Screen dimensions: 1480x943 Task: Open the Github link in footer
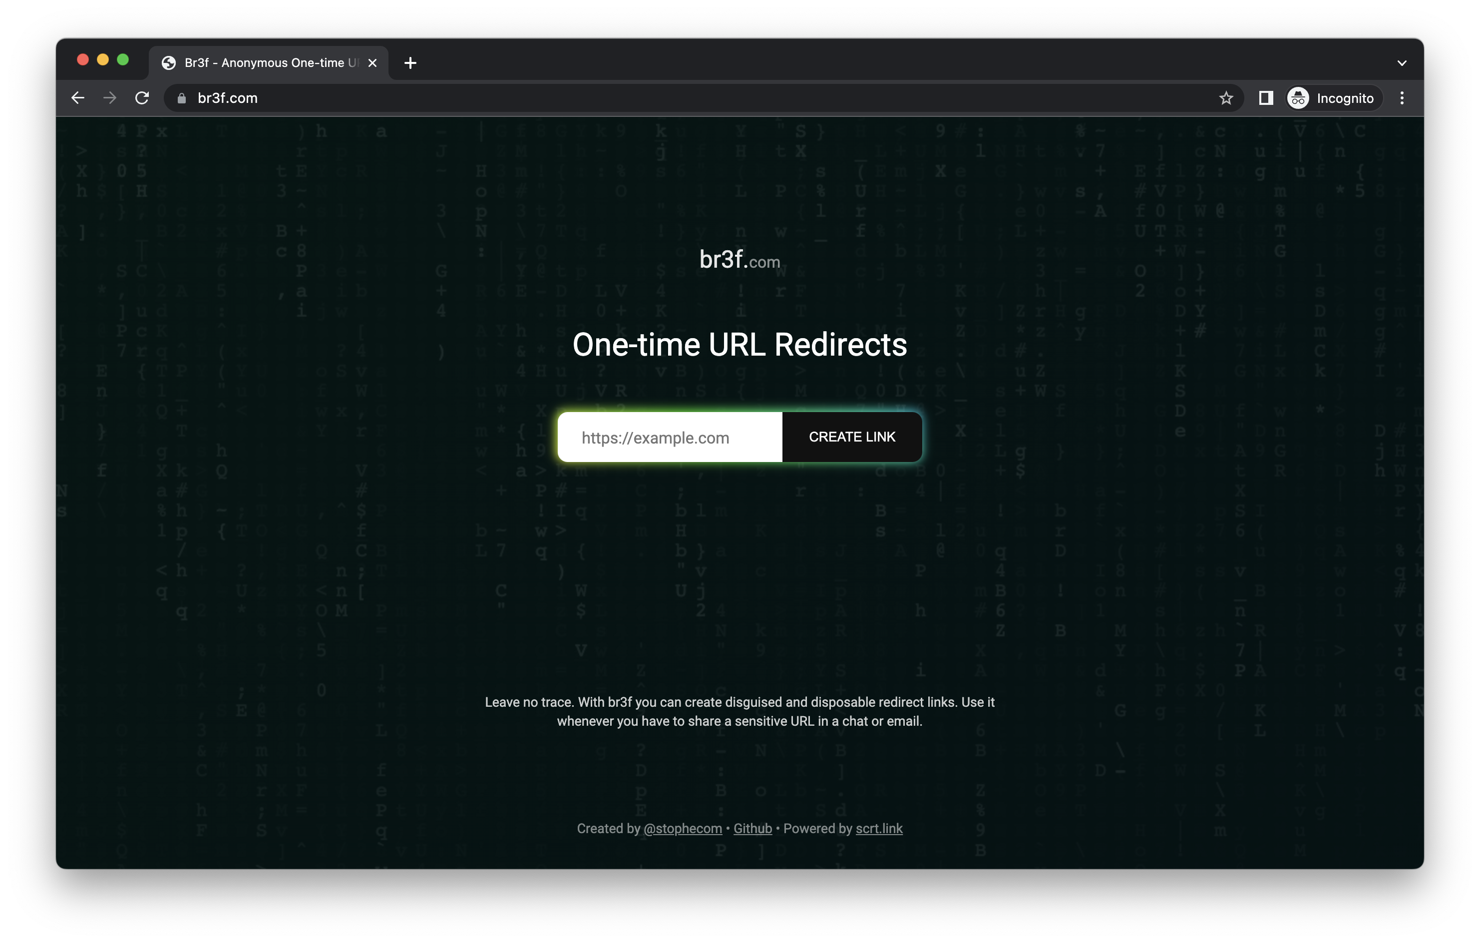[752, 829]
